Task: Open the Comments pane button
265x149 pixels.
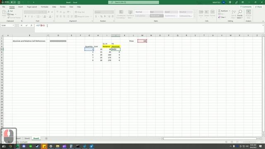Action: (x=246, y=7)
